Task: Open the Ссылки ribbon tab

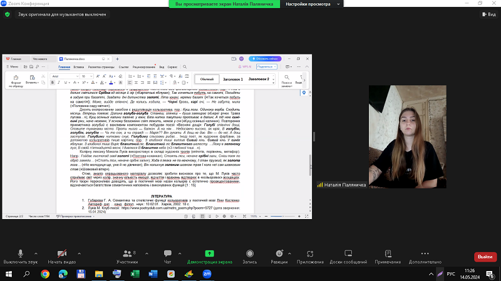Action: tap(123, 66)
